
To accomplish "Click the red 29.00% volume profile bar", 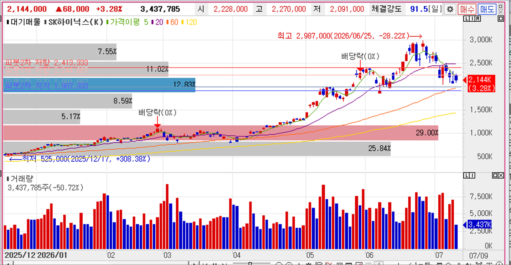I will pyautogui.click(x=221, y=133).
